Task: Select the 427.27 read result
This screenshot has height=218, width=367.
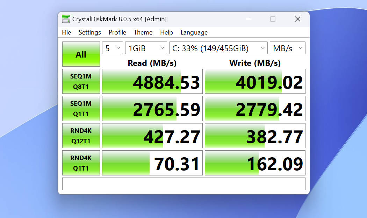Action: 152,136
